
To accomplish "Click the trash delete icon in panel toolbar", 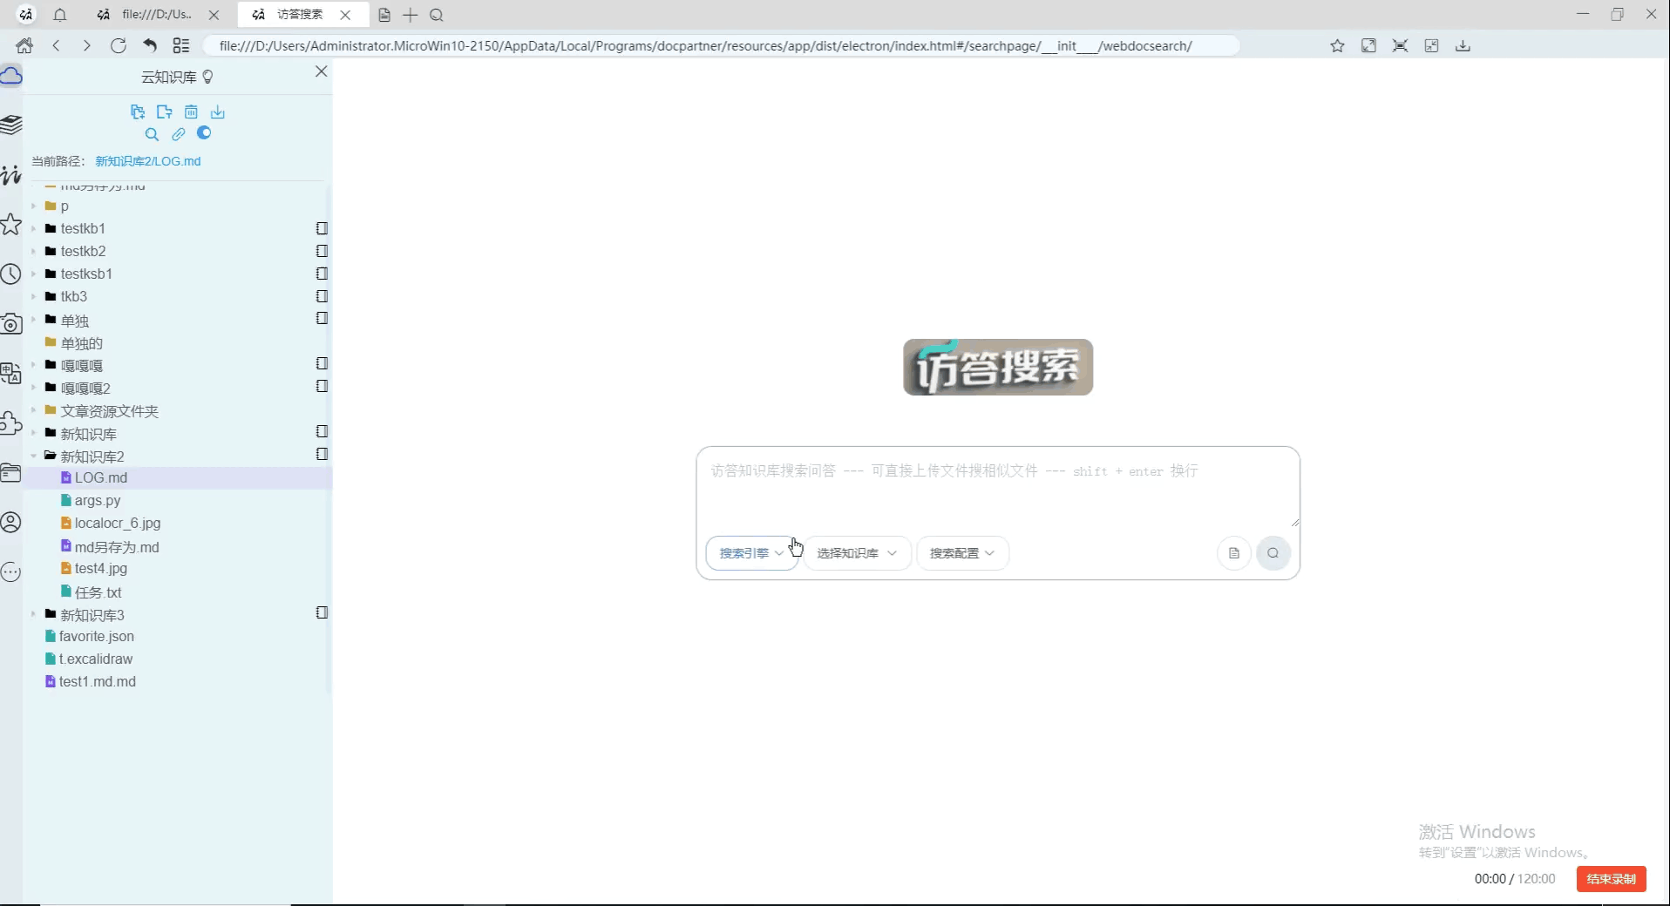I will (191, 112).
